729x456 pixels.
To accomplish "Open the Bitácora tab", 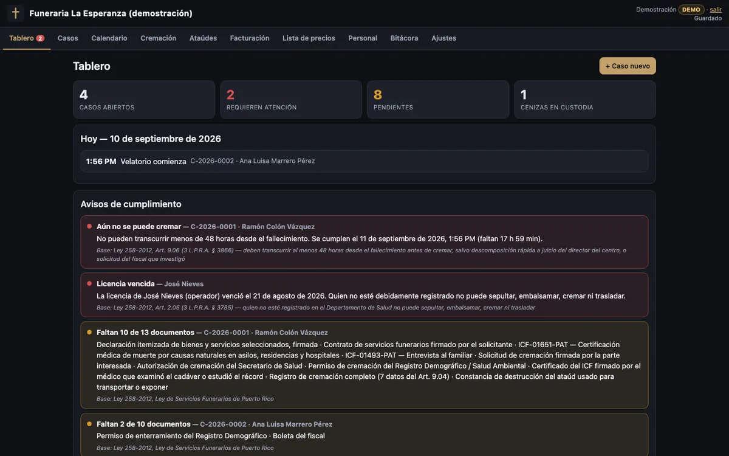I will 404,38.
